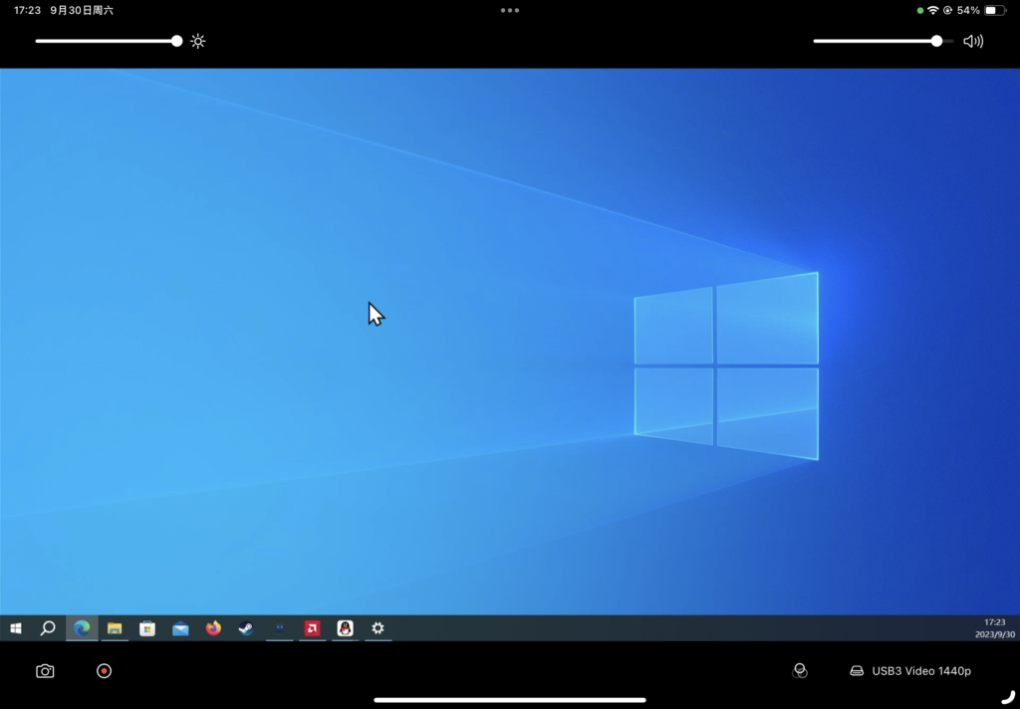Open QQ penguin app from taskbar
Screen dimensions: 1020x709
tap(346, 628)
